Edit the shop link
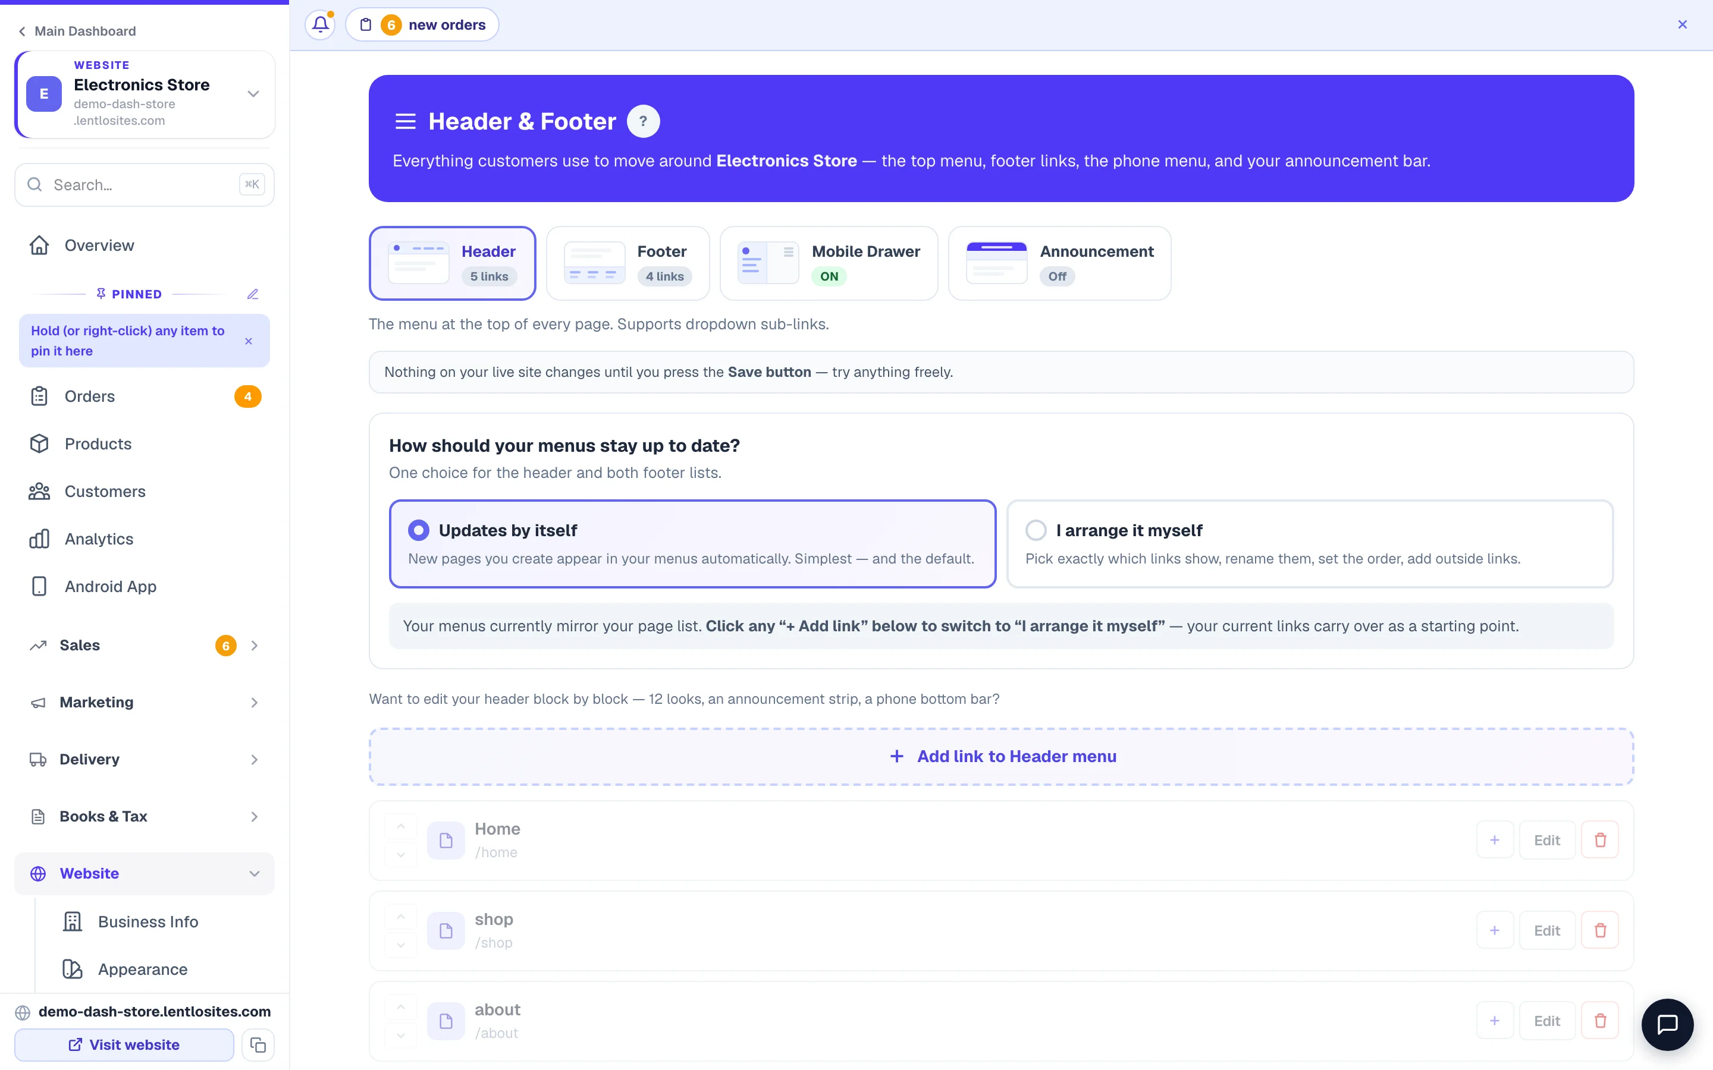Viewport: 1713px width, 1070px height. coord(1548,930)
